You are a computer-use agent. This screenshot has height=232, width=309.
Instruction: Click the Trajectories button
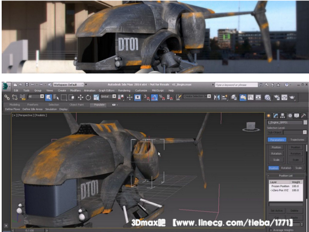[x=297, y=140]
